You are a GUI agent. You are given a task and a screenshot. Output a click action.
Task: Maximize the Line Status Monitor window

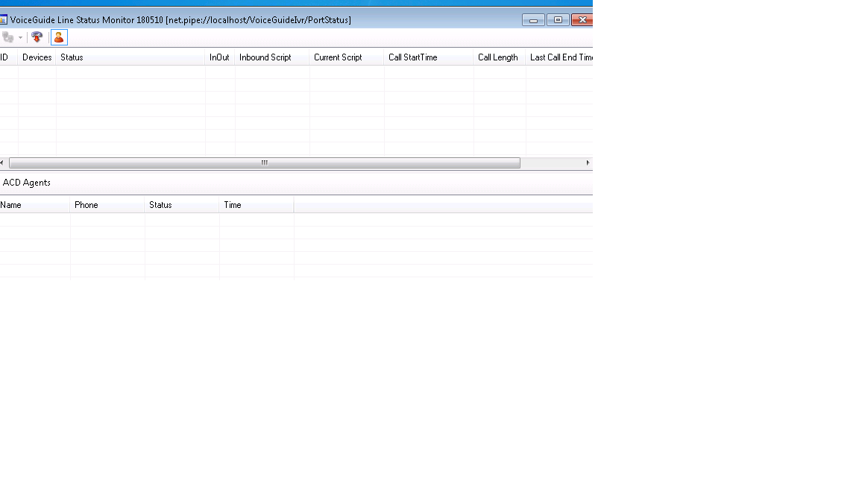pos(558,20)
